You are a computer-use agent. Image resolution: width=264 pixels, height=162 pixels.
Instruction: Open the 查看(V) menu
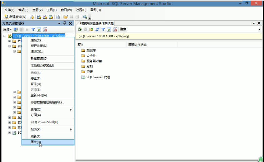(37, 10)
